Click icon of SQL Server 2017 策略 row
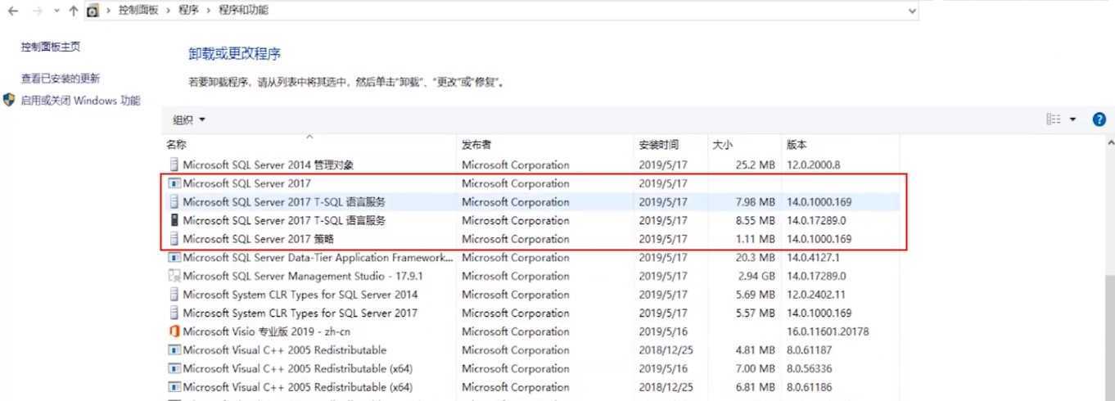The height and width of the screenshot is (401, 1115). coord(174,239)
